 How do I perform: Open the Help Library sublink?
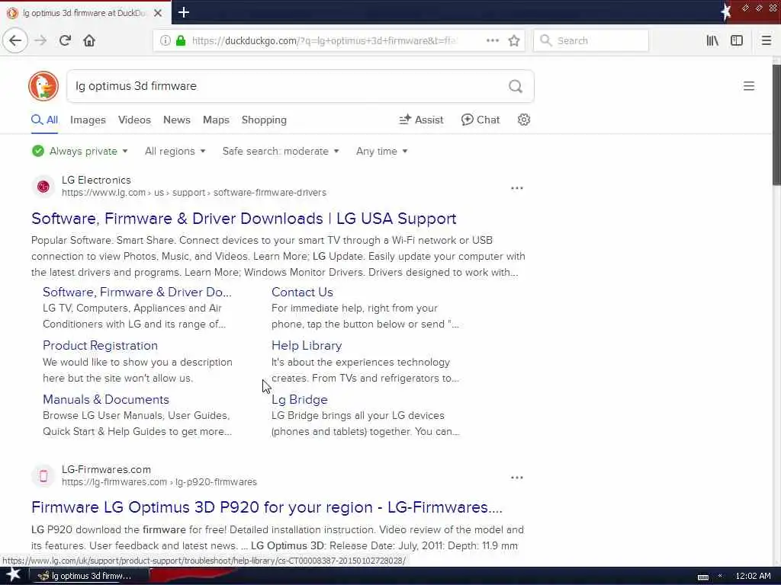tap(307, 345)
